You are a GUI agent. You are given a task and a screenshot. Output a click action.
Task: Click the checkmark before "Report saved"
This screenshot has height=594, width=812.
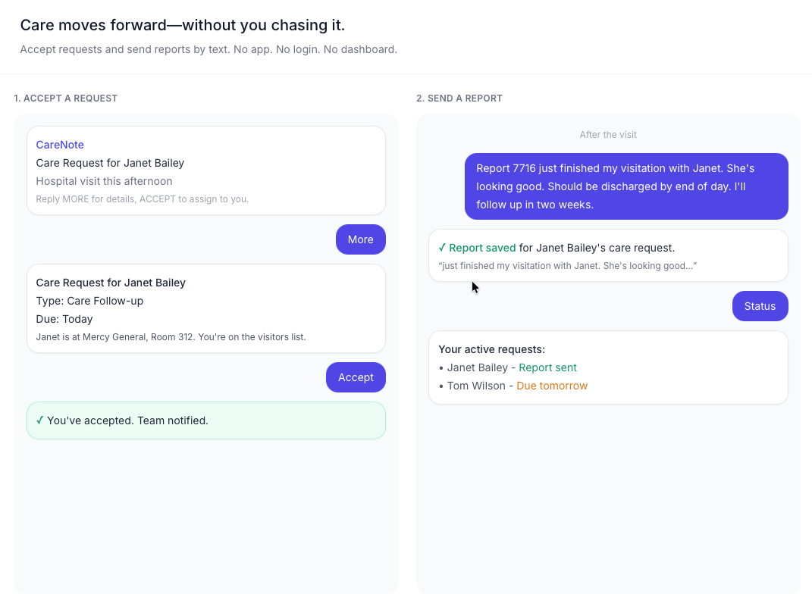442,248
